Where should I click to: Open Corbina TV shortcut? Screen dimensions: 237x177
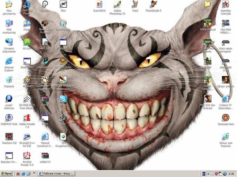(x=225, y=99)
